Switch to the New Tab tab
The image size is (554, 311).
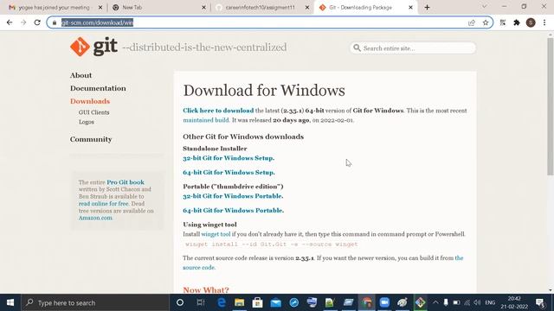coord(158,8)
